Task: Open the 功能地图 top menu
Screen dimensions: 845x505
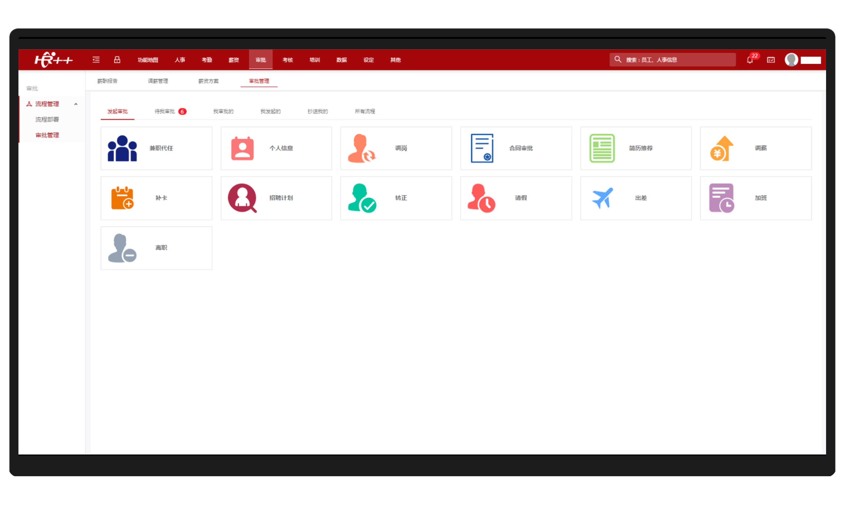Action: (148, 60)
